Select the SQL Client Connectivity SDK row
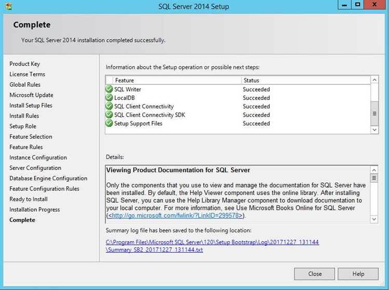This screenshot has height=290, width=389. [x=238, y=115]
